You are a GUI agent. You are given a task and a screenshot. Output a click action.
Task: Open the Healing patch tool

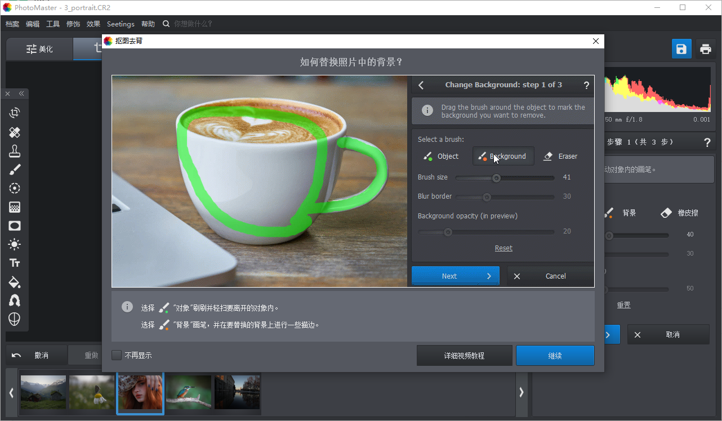15,132
